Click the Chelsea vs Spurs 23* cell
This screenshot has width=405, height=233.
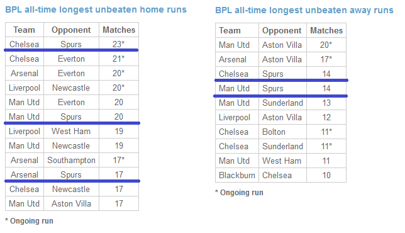[x=119, y=44]
